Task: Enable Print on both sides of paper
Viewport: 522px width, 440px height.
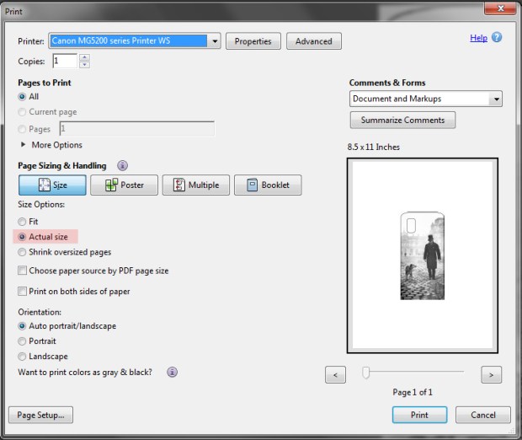Action: (x=23, y=292)
